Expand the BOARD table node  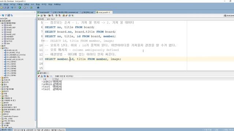[x=3, y=25]
